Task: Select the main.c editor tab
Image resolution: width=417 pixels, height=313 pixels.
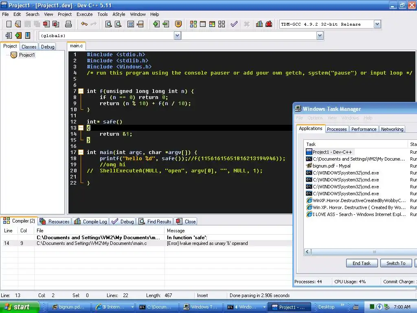Action: click(x=76, y=46)
